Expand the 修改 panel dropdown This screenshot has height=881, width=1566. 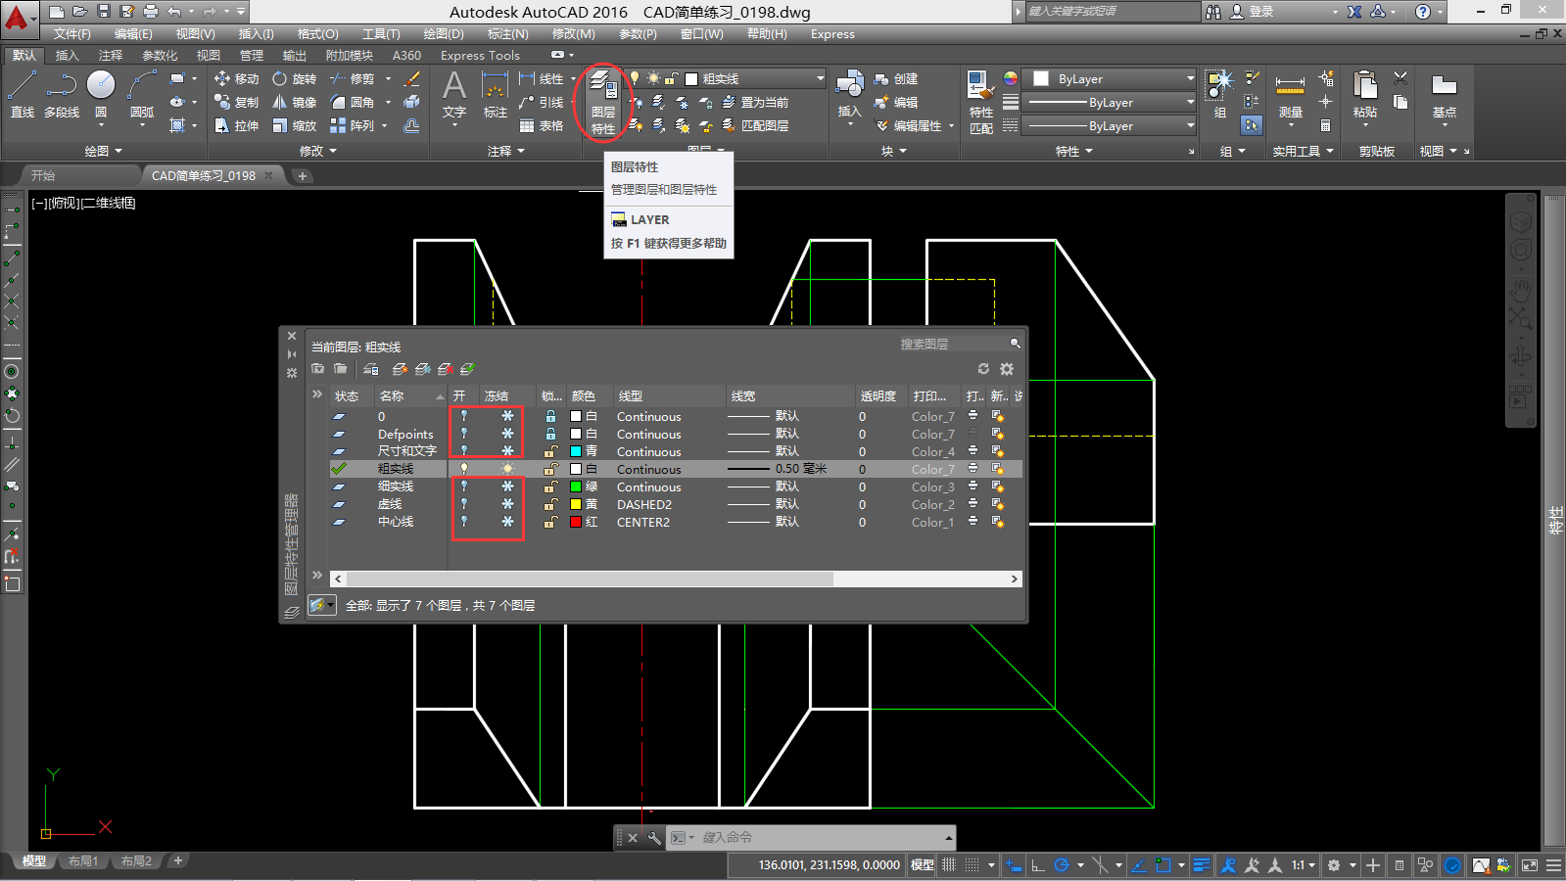coord(318,151)
